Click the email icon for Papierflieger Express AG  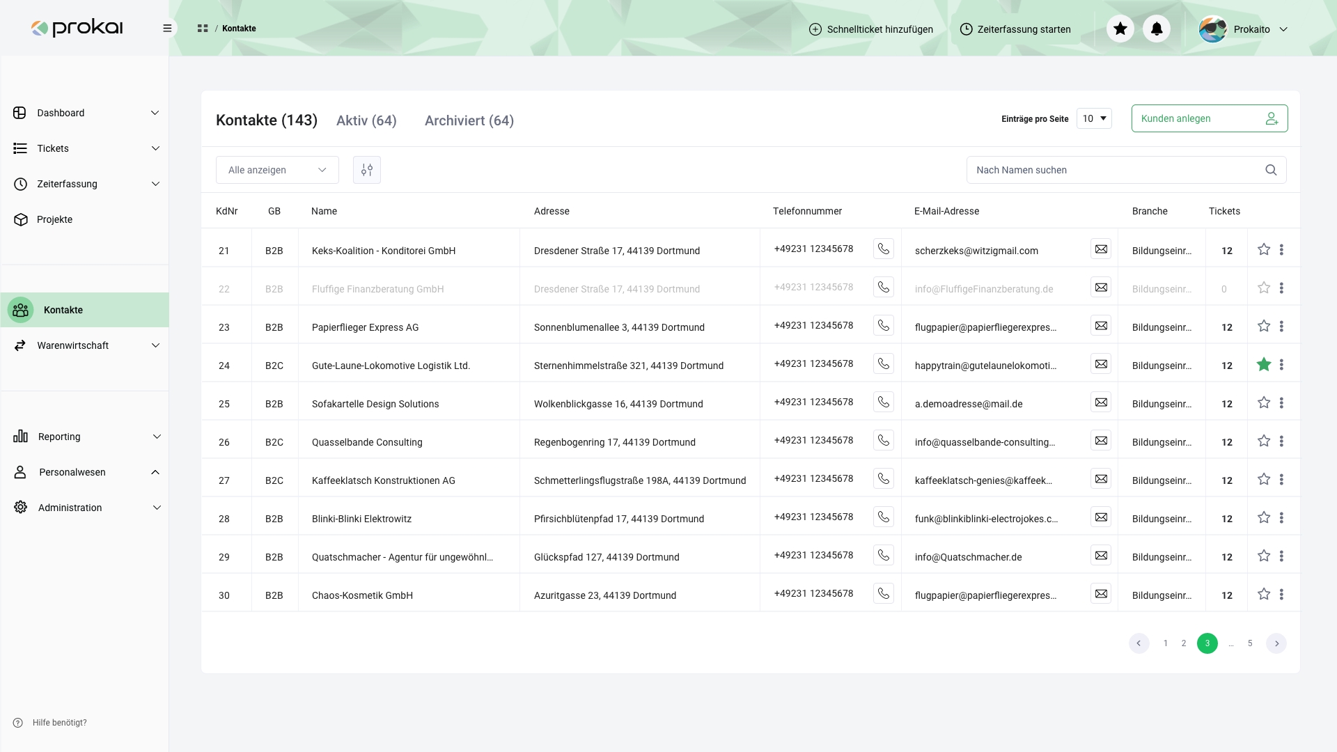coord(1101,326)
